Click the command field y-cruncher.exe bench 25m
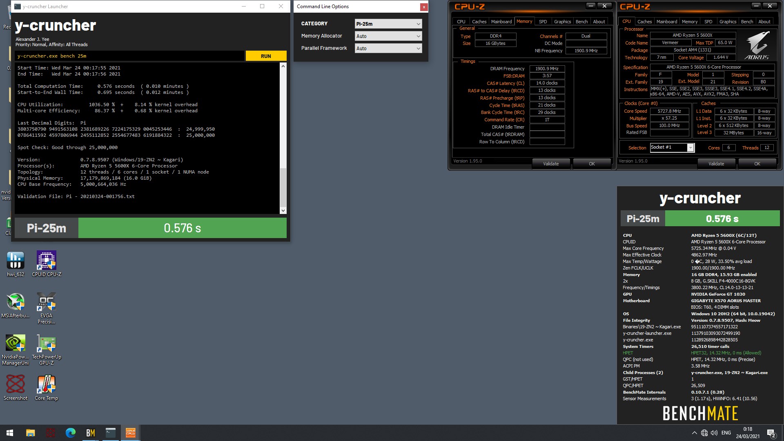 pyautogui.click(x=129, y=56)
